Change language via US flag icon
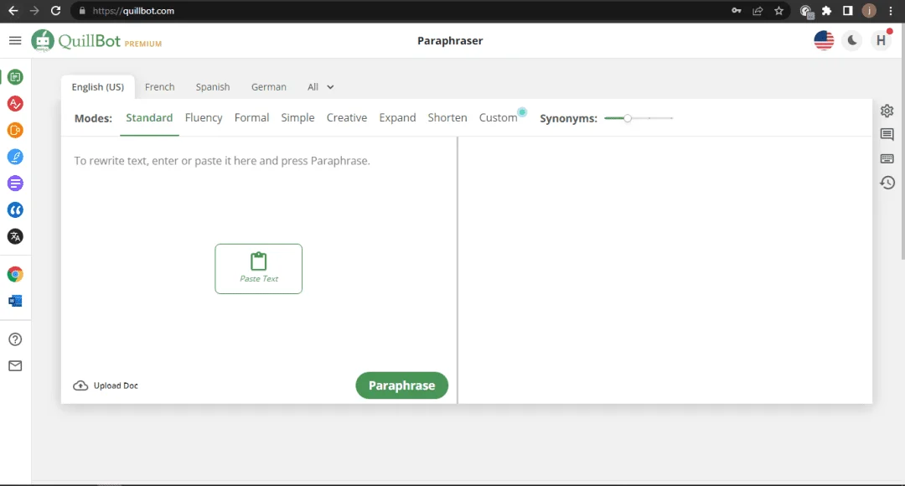This screenshot has width=905, height=486. point(824,40)
